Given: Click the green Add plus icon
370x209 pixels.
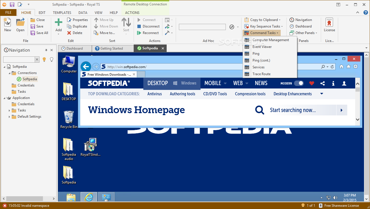Looking at the screenshot, I should pyautogui.click(x=59, y=22).
